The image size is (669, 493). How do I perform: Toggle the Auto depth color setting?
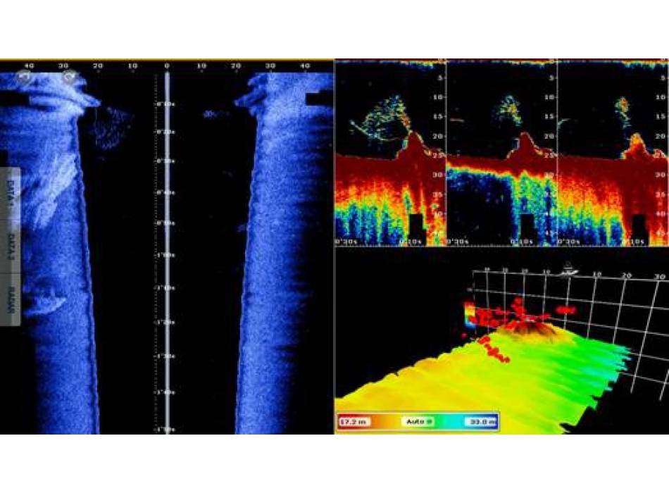point(418,421)
